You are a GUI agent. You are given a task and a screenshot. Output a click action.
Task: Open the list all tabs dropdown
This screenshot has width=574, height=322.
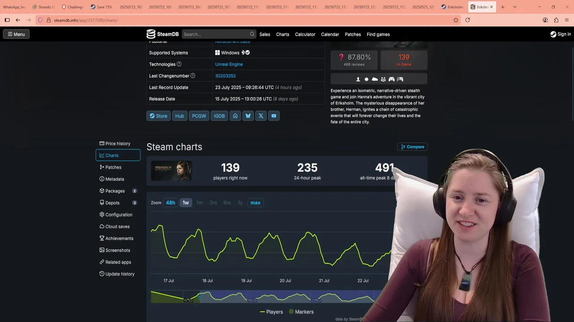click(x=514, y=7)
